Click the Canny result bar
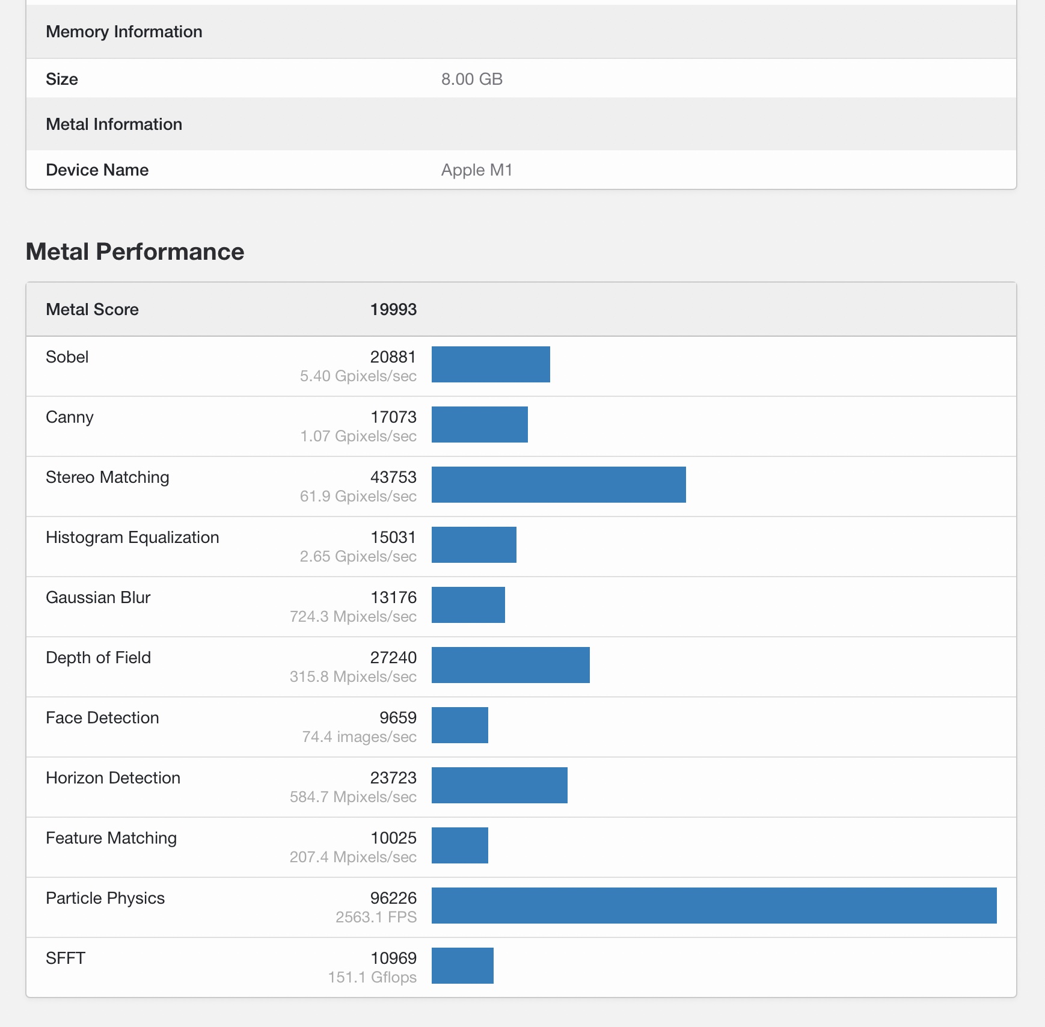This screenshot has width=1045, height=1027. 480,425
